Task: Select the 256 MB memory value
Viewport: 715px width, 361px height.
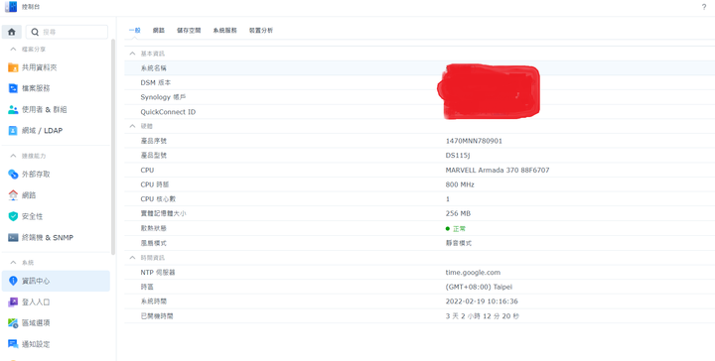Action: click(458, 213)
